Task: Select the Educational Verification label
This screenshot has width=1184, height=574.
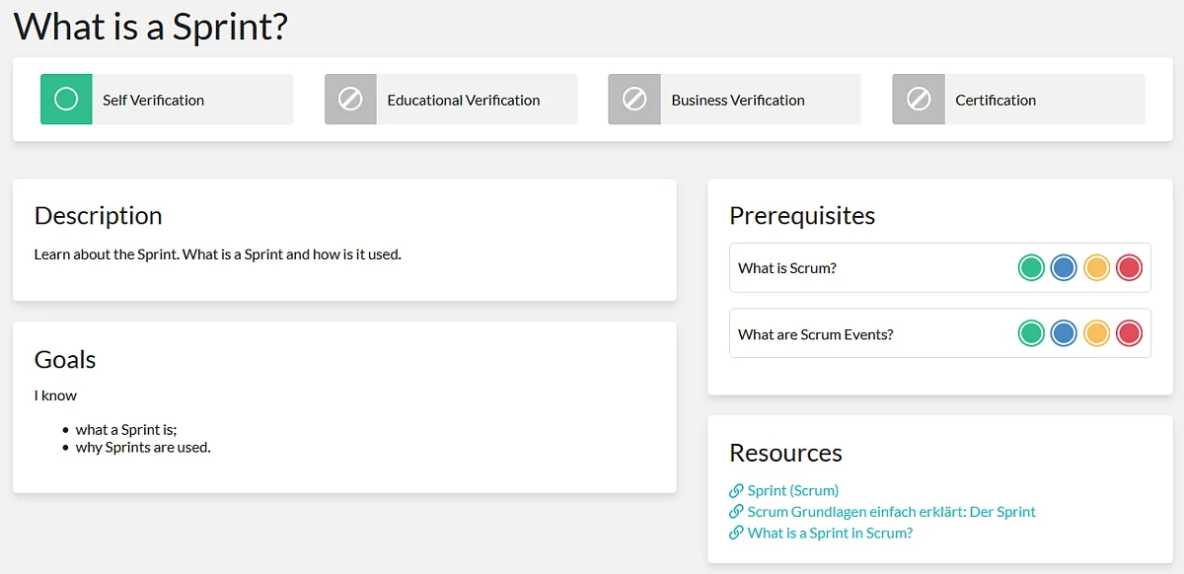Action: pos(463,100)
